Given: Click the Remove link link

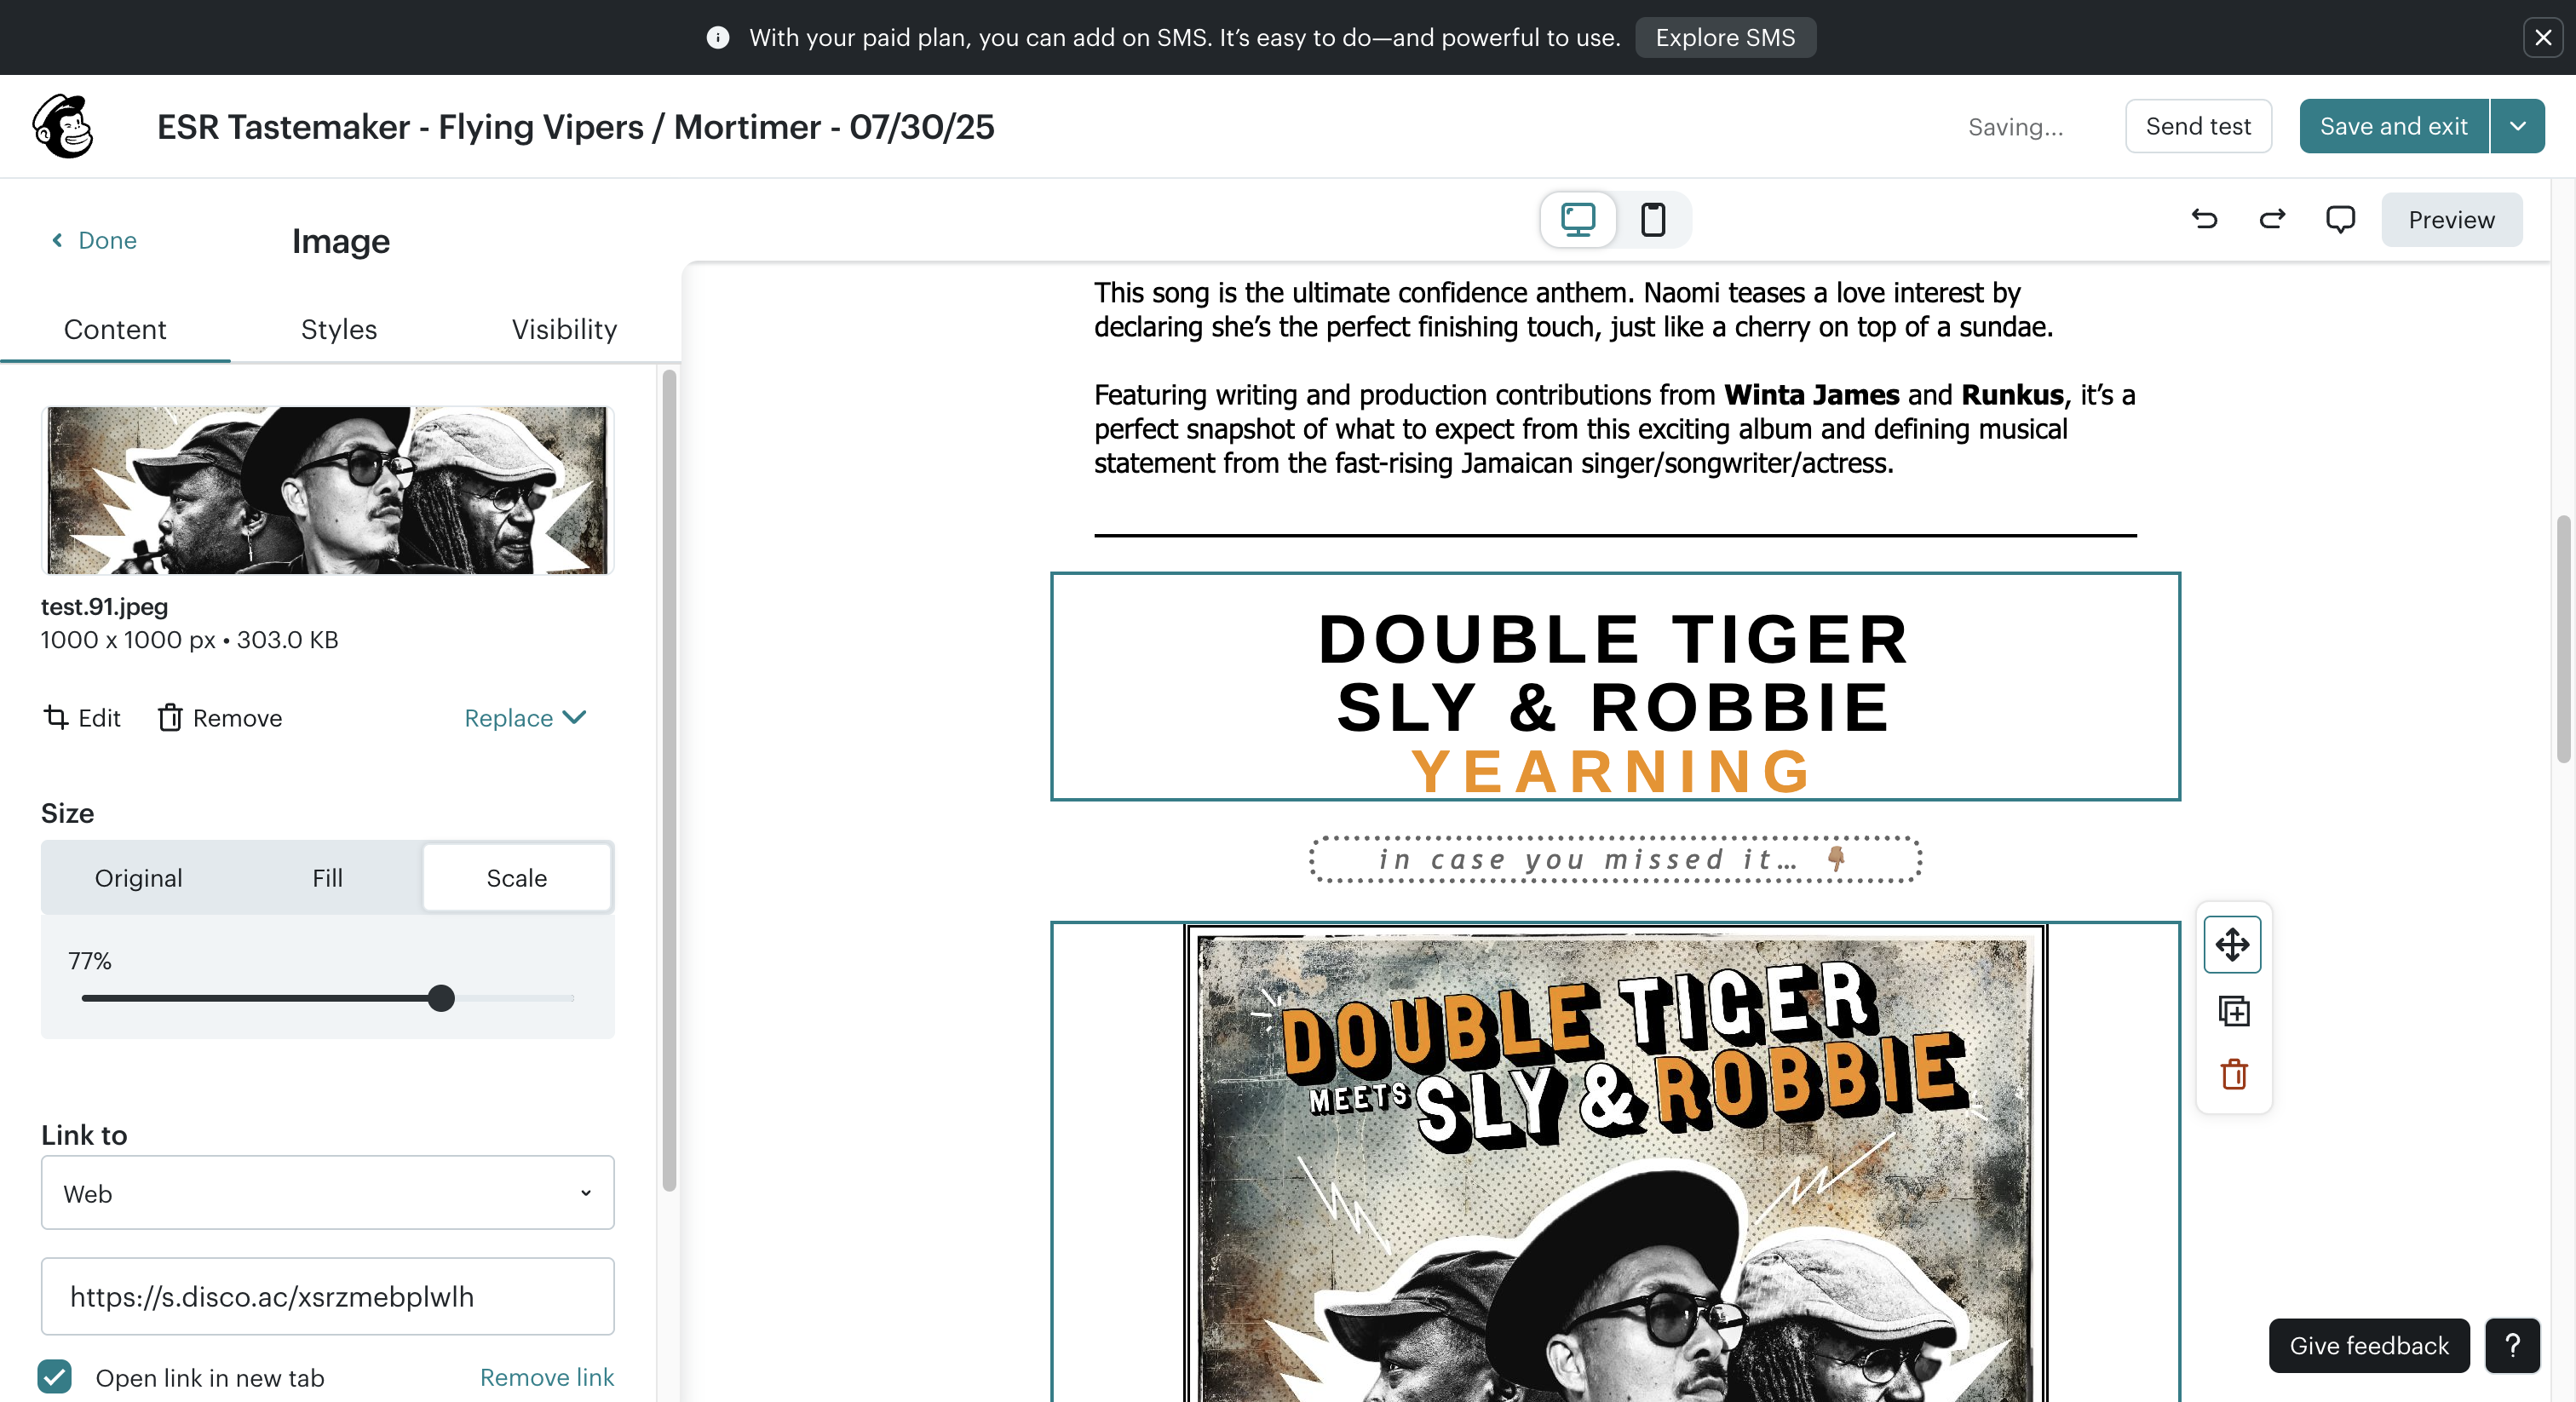Looking at the screenshot, I should pos(547,1377).
